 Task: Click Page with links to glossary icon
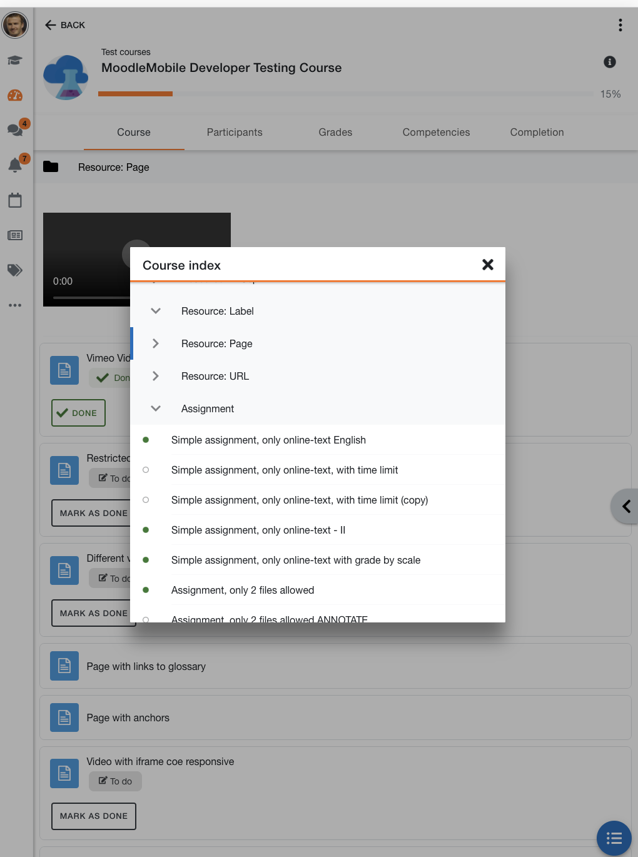coord(64,666)
